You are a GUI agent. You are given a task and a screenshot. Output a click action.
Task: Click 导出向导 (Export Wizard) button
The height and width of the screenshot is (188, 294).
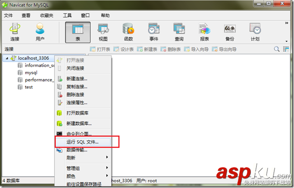point(224,49)
